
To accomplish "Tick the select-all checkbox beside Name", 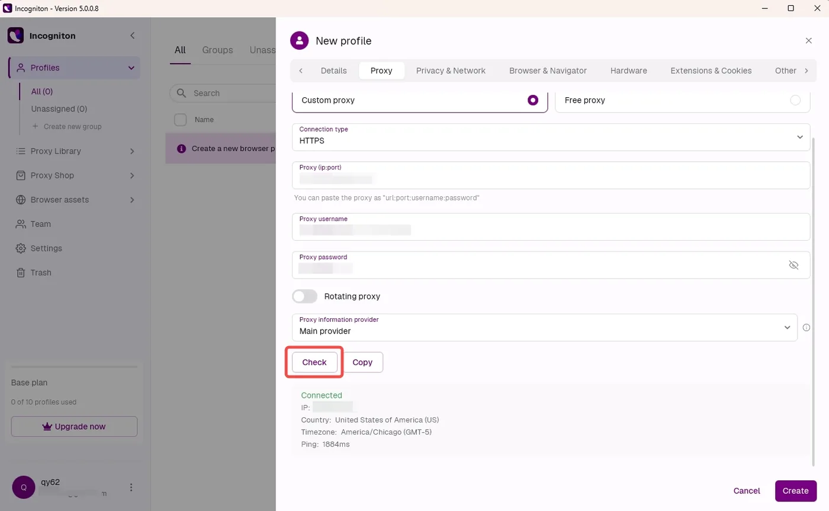I will tap(181, 120).
